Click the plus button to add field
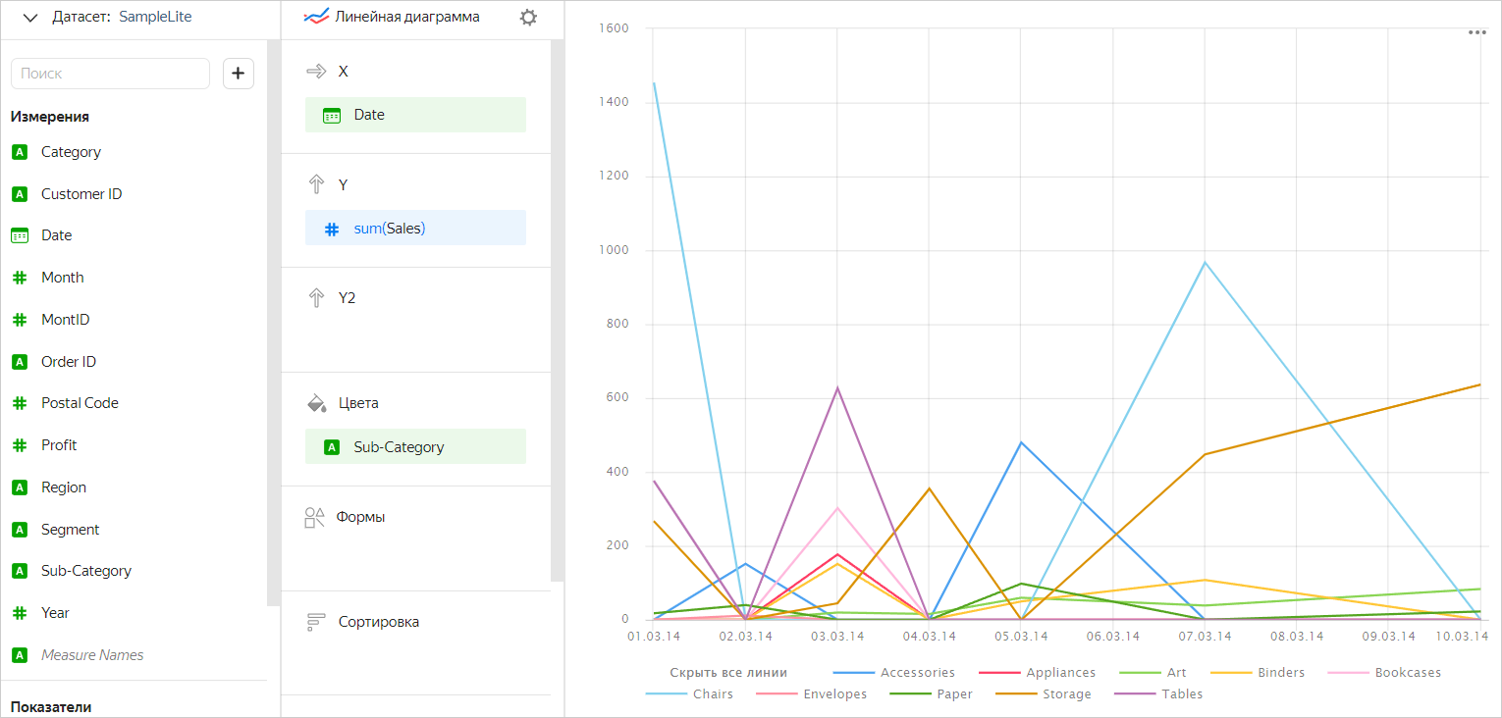 click(238, 74)
